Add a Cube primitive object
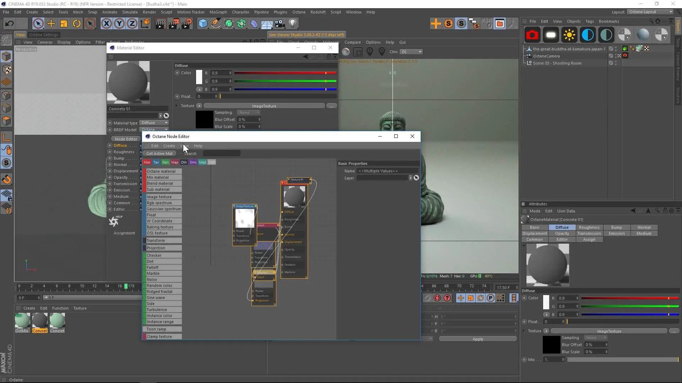Screen dimensions: 682x383 coord(203,24)
